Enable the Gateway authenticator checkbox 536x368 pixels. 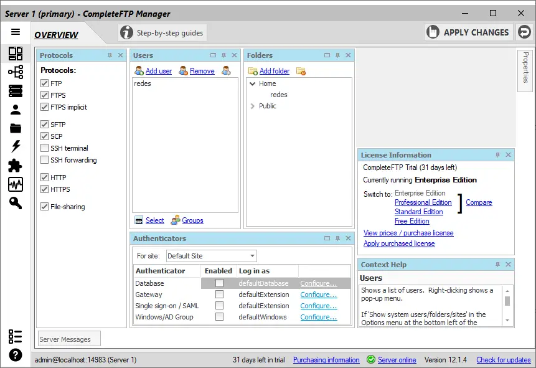220,295
